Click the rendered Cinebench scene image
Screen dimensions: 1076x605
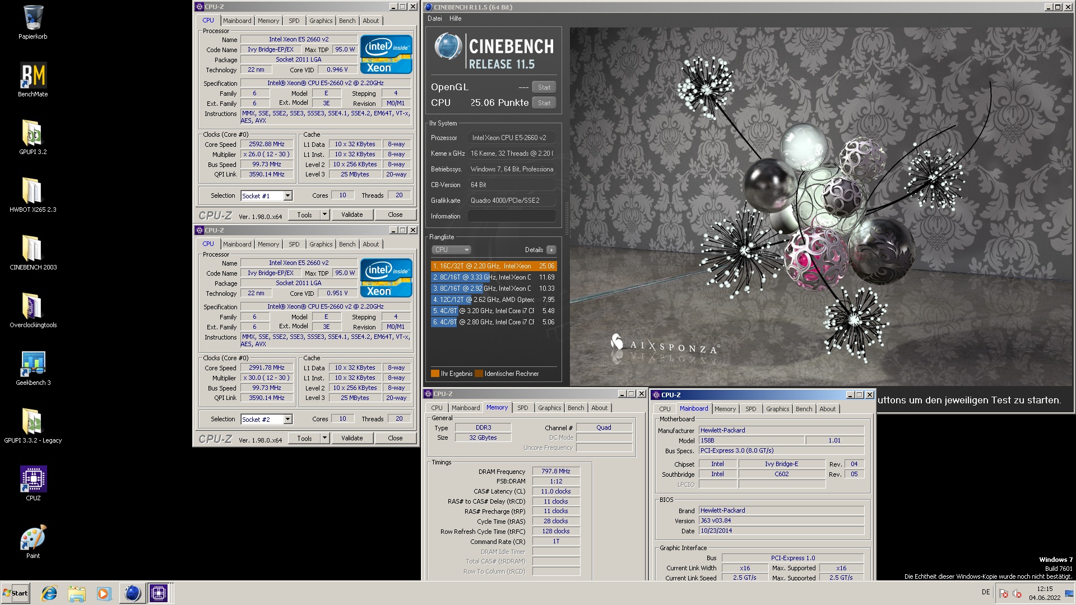pyautogui.click(x=821, y=206)
